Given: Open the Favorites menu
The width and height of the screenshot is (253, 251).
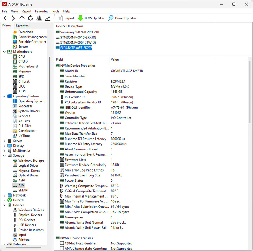Looking at the screenshot, I should pyautogui.click(x=41, y=11).
